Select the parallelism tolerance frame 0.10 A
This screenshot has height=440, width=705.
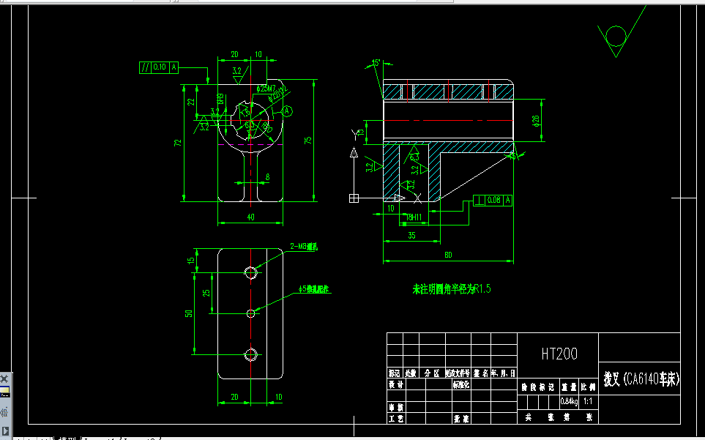point(159,67)
